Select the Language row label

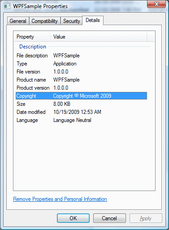[x=27, y=120]
